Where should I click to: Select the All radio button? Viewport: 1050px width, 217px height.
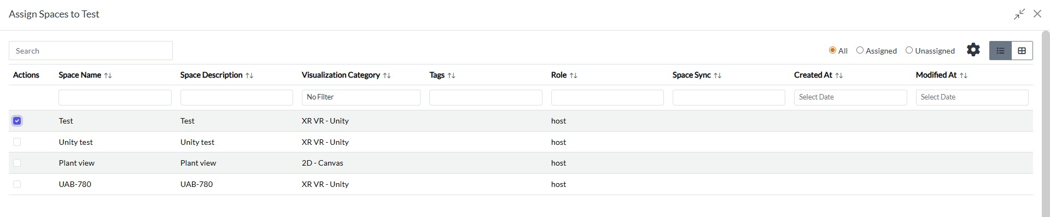coord(832,50)
